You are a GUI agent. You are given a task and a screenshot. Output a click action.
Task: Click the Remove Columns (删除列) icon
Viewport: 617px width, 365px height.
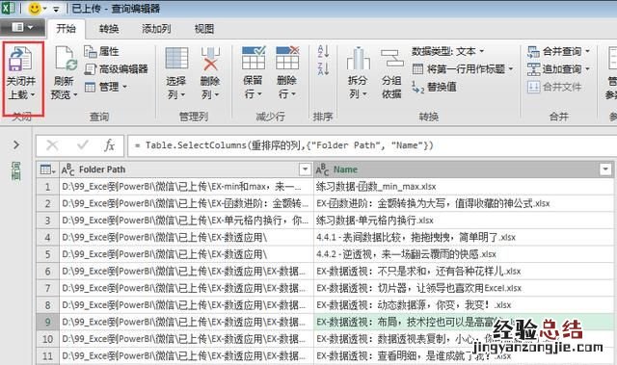[210, 59]
